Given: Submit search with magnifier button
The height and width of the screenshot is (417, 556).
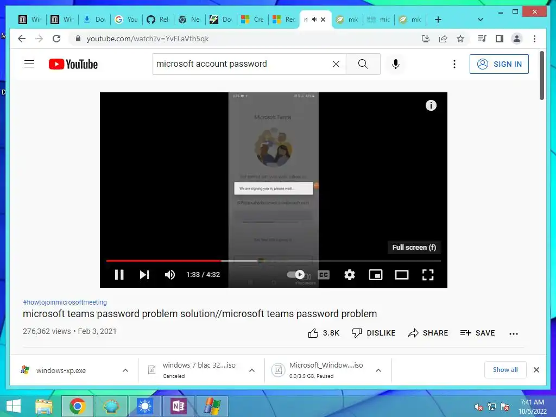Looking at the screenshot, I should pyautogui.click(x=363, y=64).
